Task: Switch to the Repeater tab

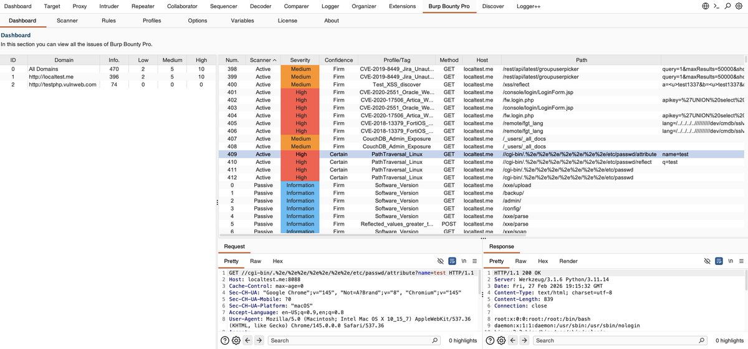Action: point(143,6)
